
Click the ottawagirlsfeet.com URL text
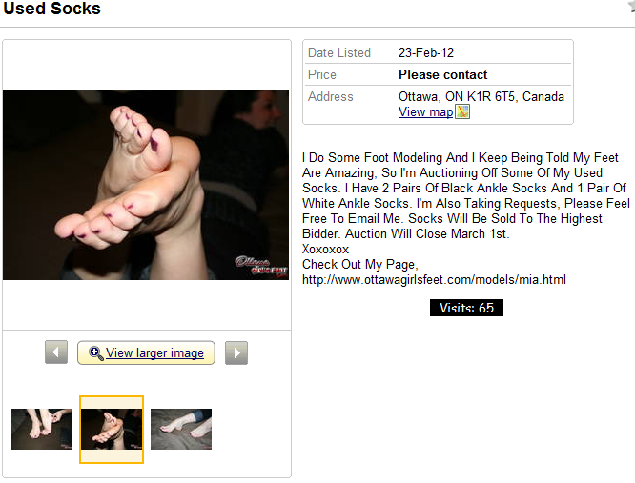(x=447, y=280)
